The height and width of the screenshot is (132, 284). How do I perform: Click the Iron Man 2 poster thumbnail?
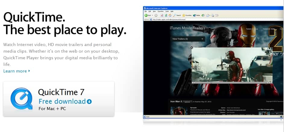click(179, 111)
